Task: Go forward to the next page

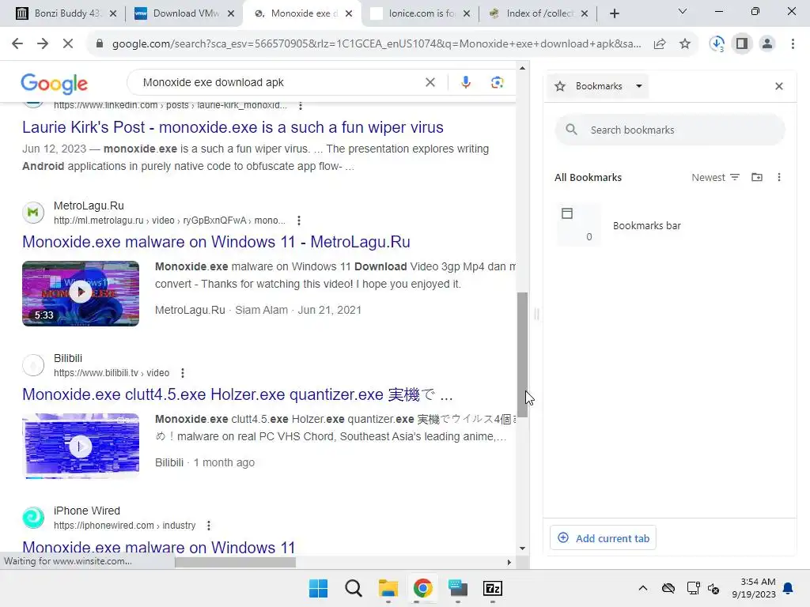Action: (43, 44)
